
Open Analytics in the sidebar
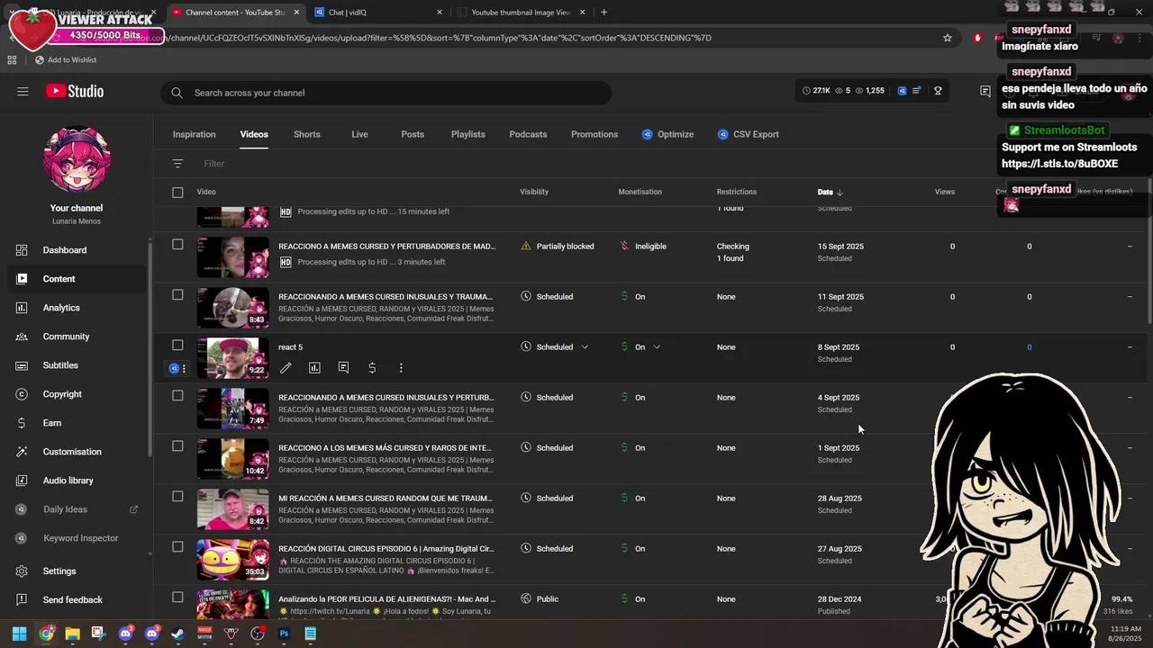tap(78, 308)
